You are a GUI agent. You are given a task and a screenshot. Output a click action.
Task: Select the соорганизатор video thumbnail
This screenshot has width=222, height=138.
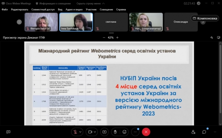pos(146,22)
